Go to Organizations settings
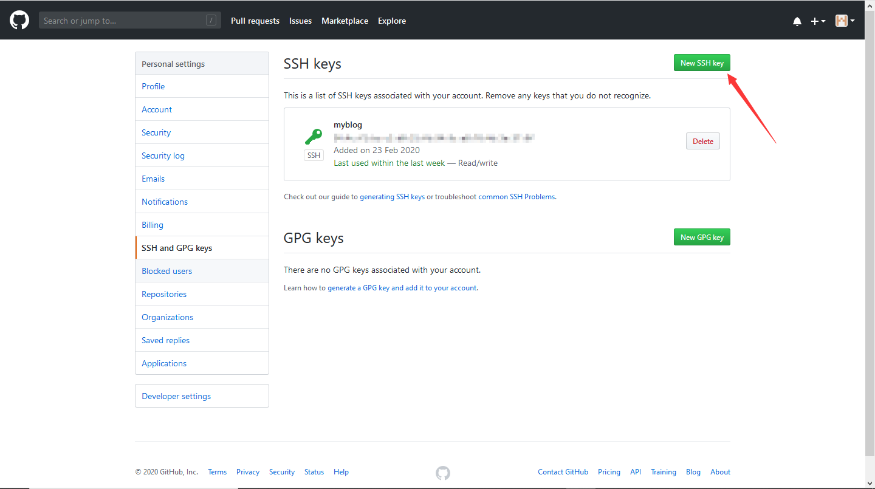This screenshot has width=875, height=489. (x=202, y=317)
